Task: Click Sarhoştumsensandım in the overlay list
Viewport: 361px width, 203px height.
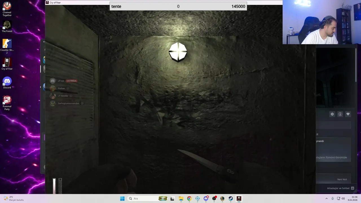Action: [69, 103]
